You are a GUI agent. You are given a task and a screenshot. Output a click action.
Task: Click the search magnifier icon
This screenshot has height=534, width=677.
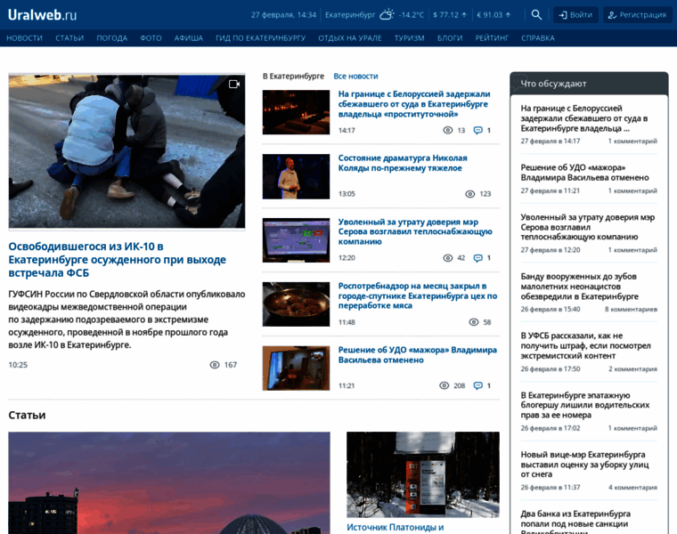(536, 14)
